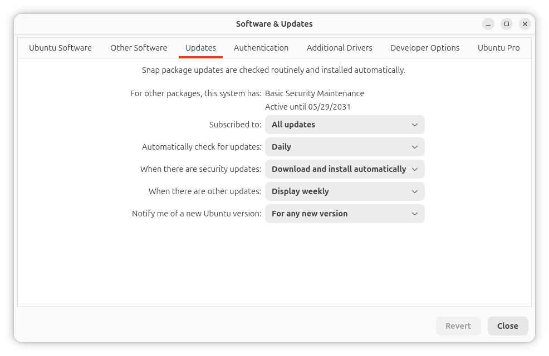Open the Additional Drivers tab
The height and width of the screenshot is (356, 549).
coord(339,48)
